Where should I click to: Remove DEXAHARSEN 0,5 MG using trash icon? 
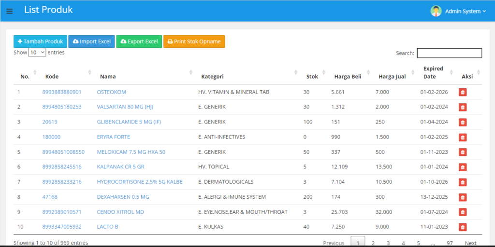(x=462, y=197)
